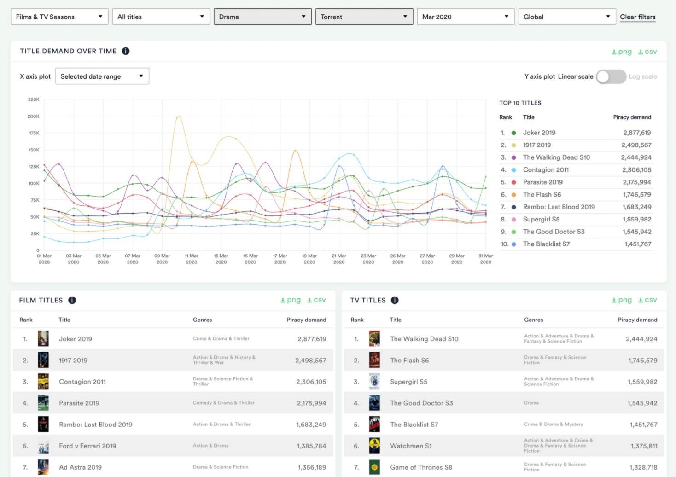The width and height of the screenshot is (676, 477).
Task: Click The Walking Dead S10 poster thumbnail
Action: [x=374, y=339]
